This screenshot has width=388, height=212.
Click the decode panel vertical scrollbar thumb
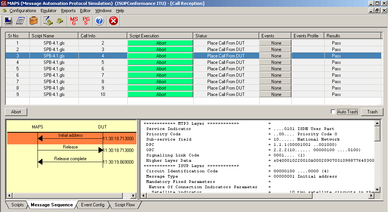point(377,133)
